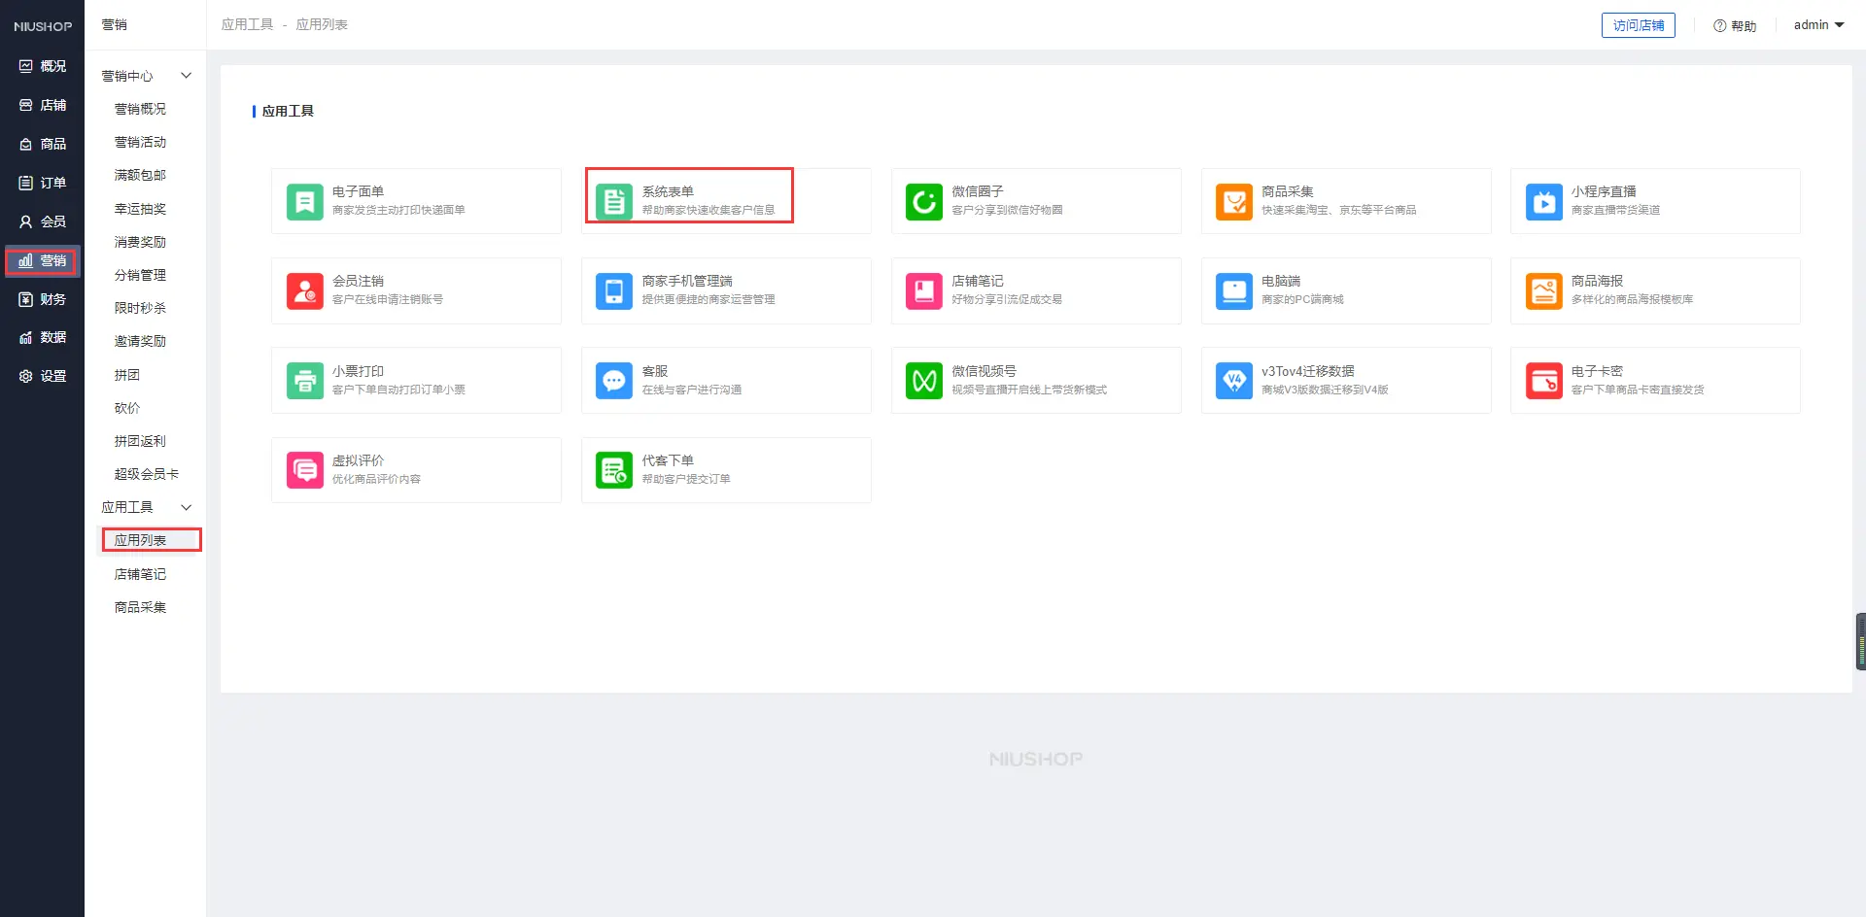Click the 访问店铺 button
The image size is (1866, 917).
(1638, 25)
